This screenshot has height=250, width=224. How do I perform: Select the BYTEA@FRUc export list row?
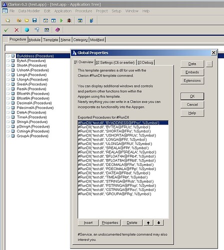point(123,127)
